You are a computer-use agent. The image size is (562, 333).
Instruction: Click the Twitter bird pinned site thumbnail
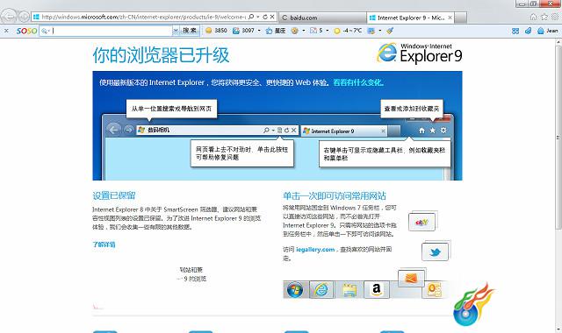tap(436, 252)
